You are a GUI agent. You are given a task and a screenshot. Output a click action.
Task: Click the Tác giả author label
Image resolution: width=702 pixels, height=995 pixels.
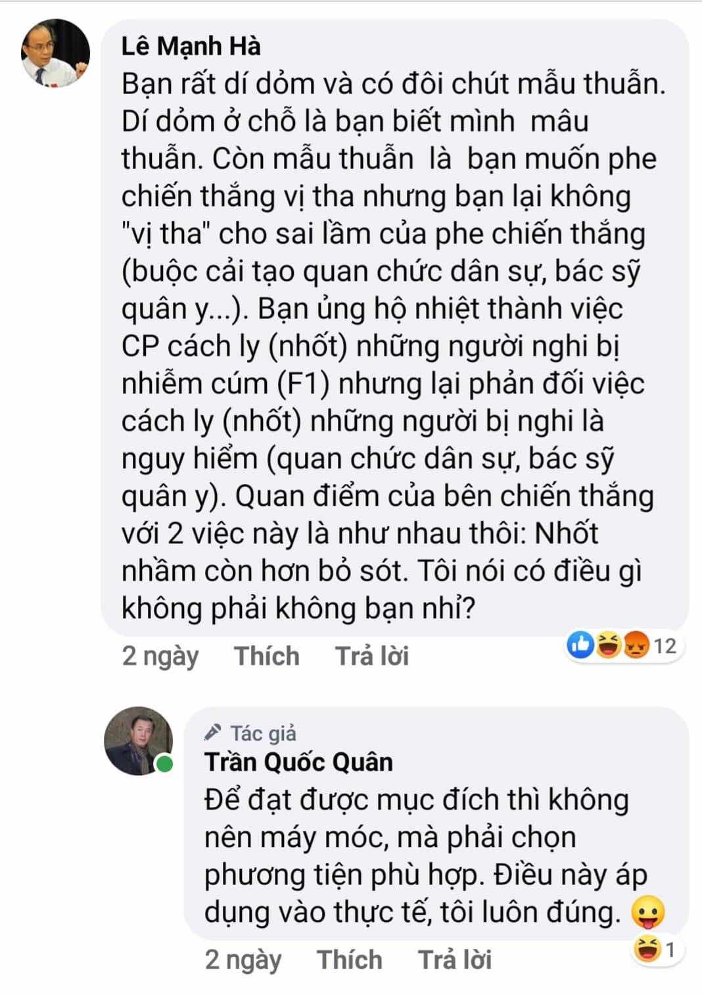[264, 733]
